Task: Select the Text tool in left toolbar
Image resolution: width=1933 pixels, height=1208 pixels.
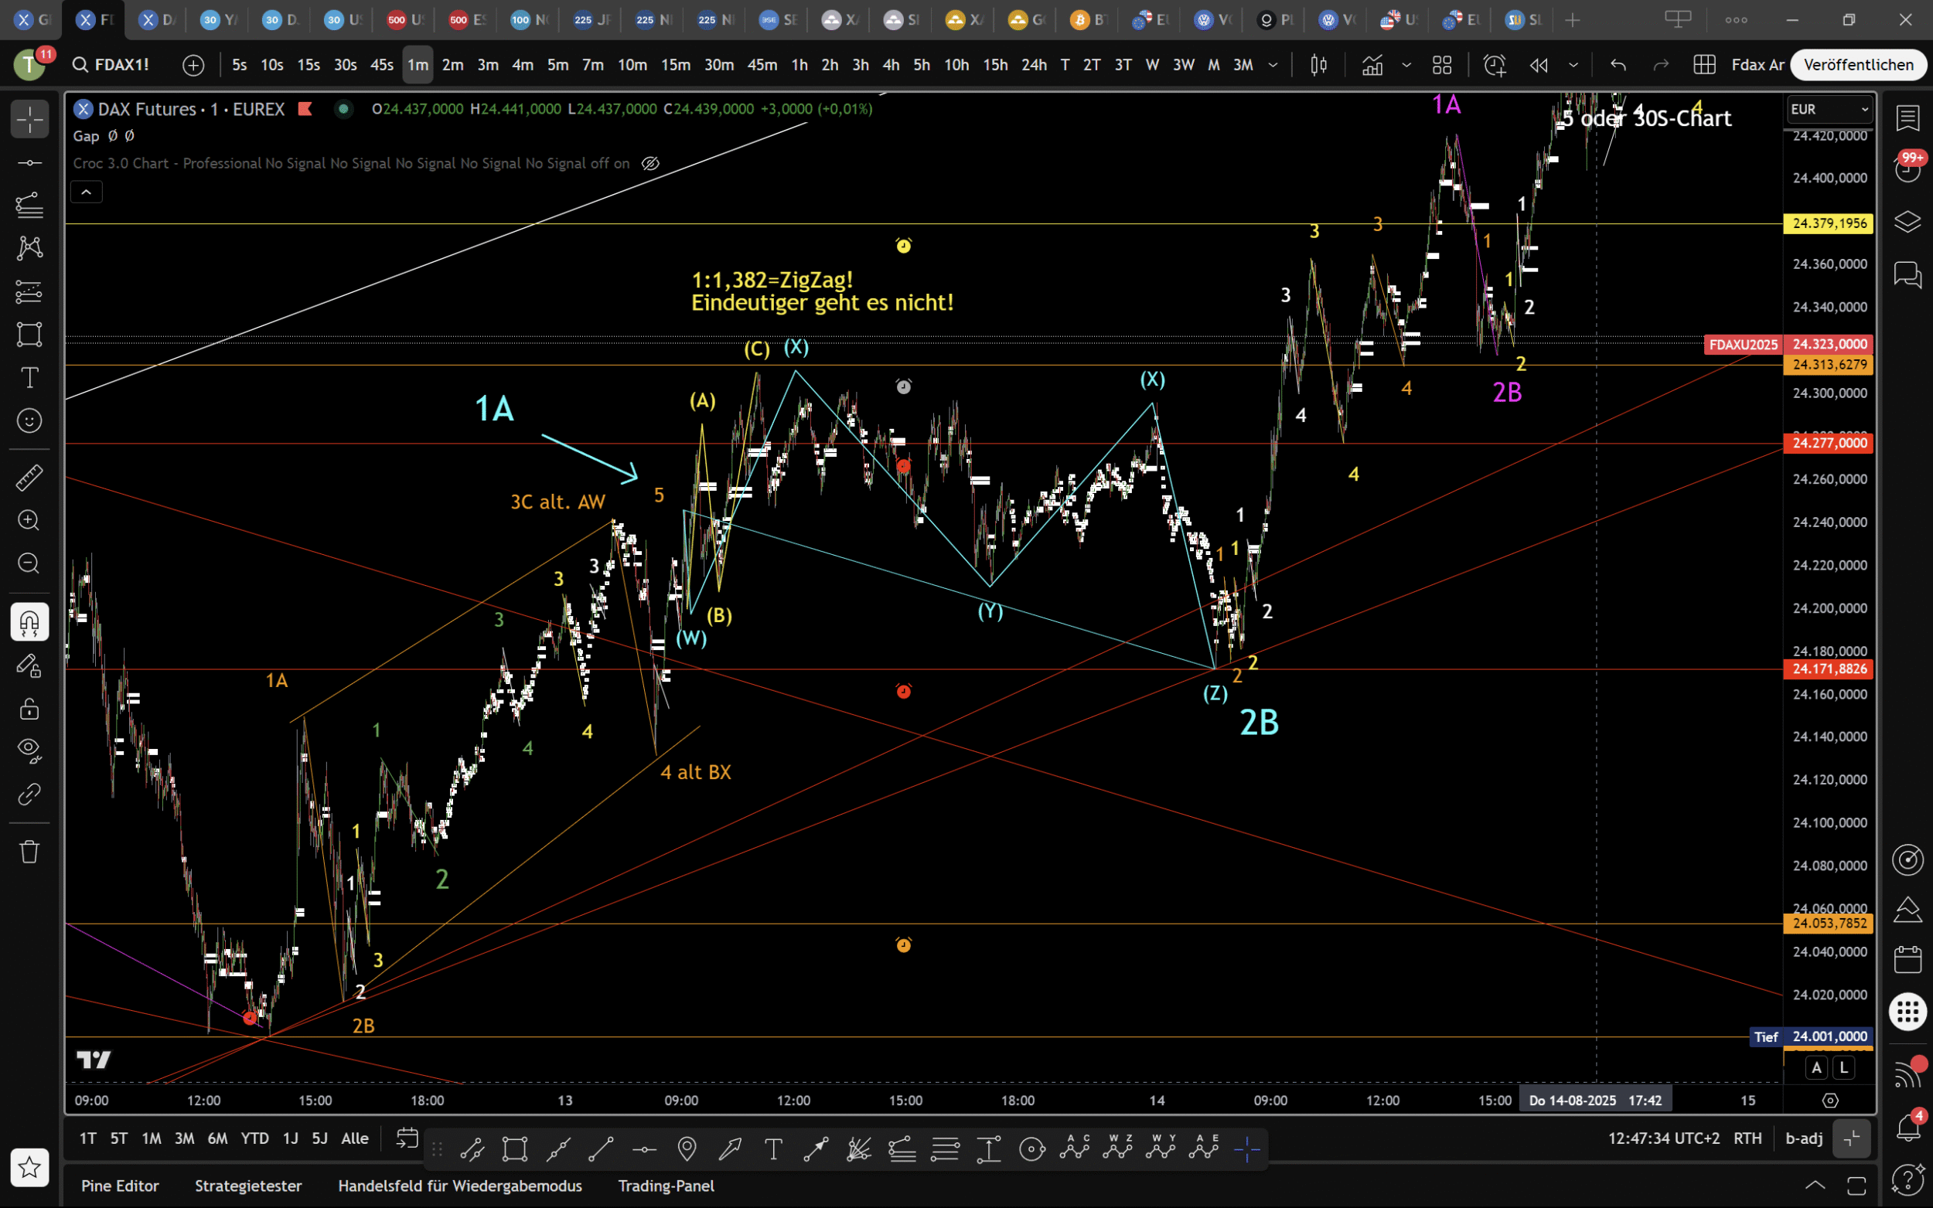Action: (x=29, y=377)
